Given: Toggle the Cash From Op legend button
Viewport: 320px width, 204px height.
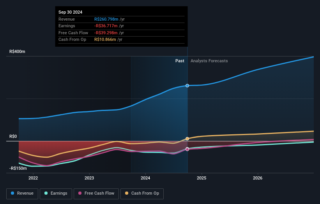Looking at the screenshot, I should (142, 193).
